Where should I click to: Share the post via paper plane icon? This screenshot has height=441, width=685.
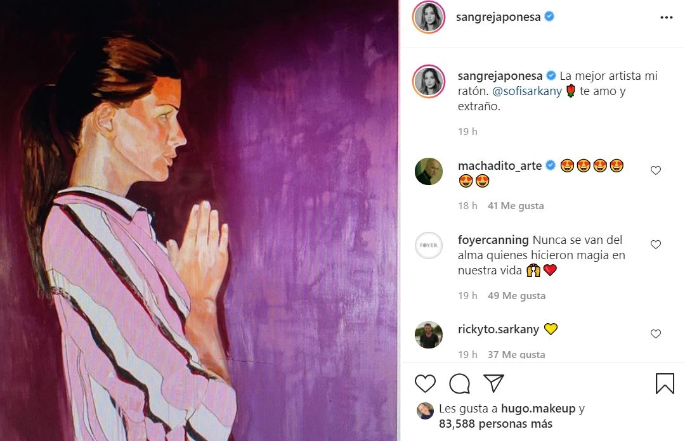(x=493, y=383)
